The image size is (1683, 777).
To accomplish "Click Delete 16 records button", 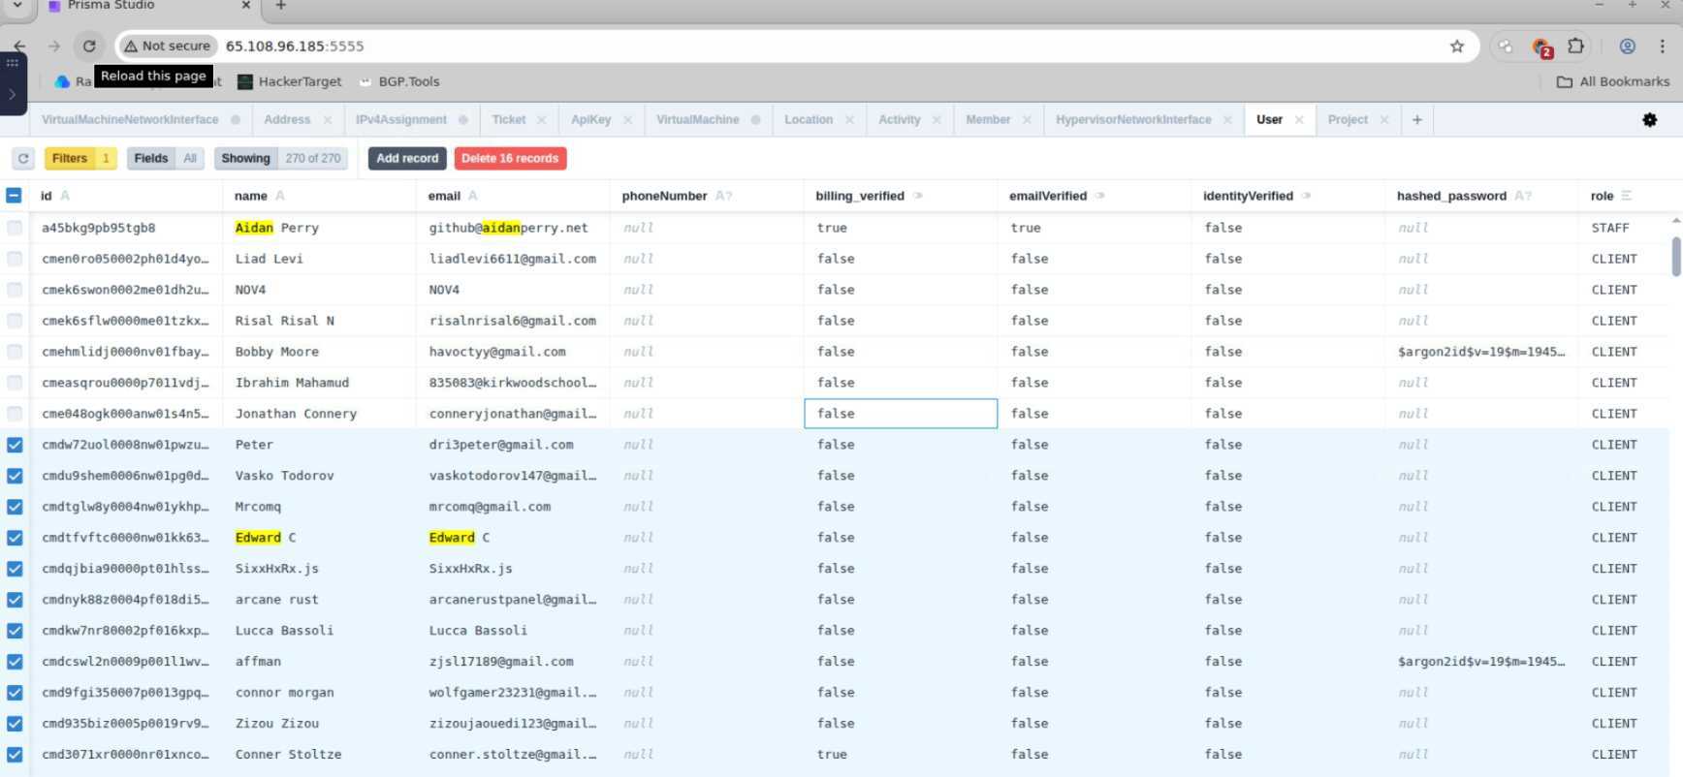I will click(x=510, y=158).
